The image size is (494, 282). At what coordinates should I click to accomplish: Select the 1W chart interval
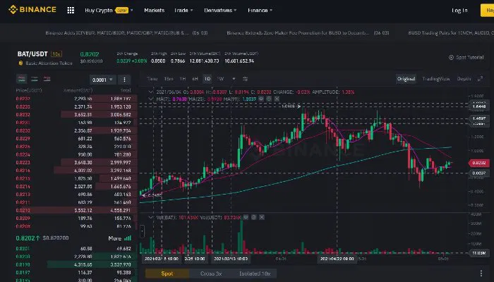coord(220,79)
